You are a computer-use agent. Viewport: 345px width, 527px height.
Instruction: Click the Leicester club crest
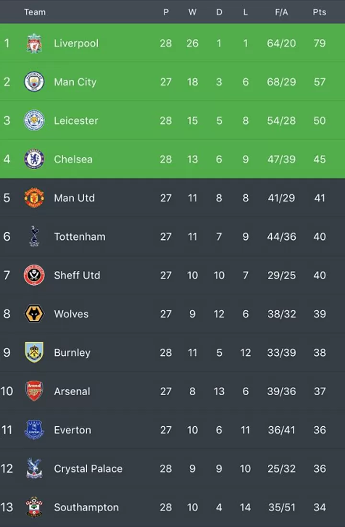point(34,120)
